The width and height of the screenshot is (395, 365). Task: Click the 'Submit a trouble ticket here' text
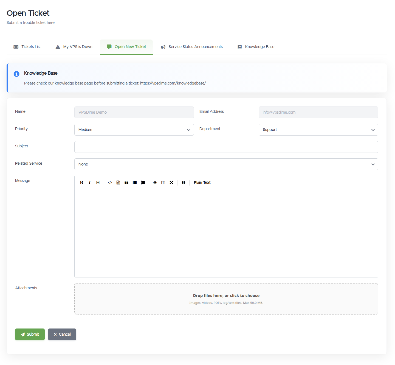tap(30, 23)
